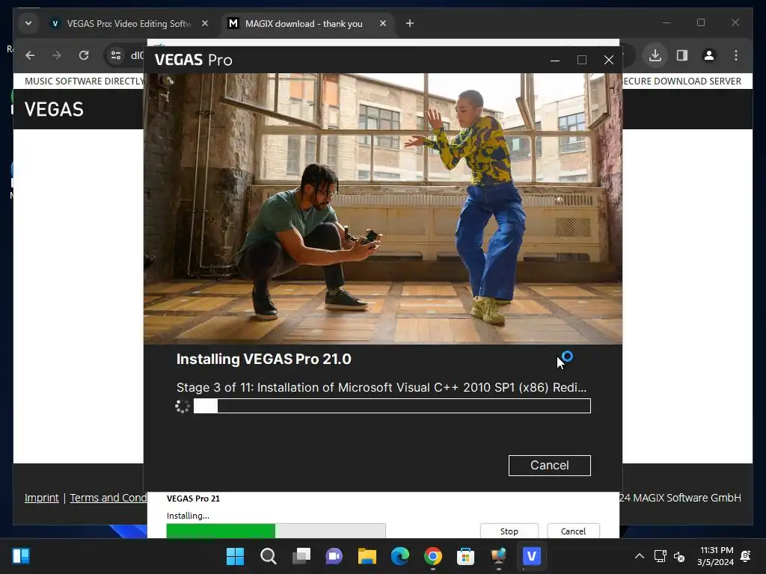
Task: Close the VEGAS Pro: Video Editing browser tab
Action: (205, 23)
